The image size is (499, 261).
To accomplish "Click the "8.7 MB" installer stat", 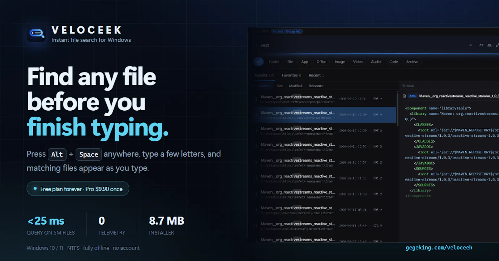I will click(167, 221).
